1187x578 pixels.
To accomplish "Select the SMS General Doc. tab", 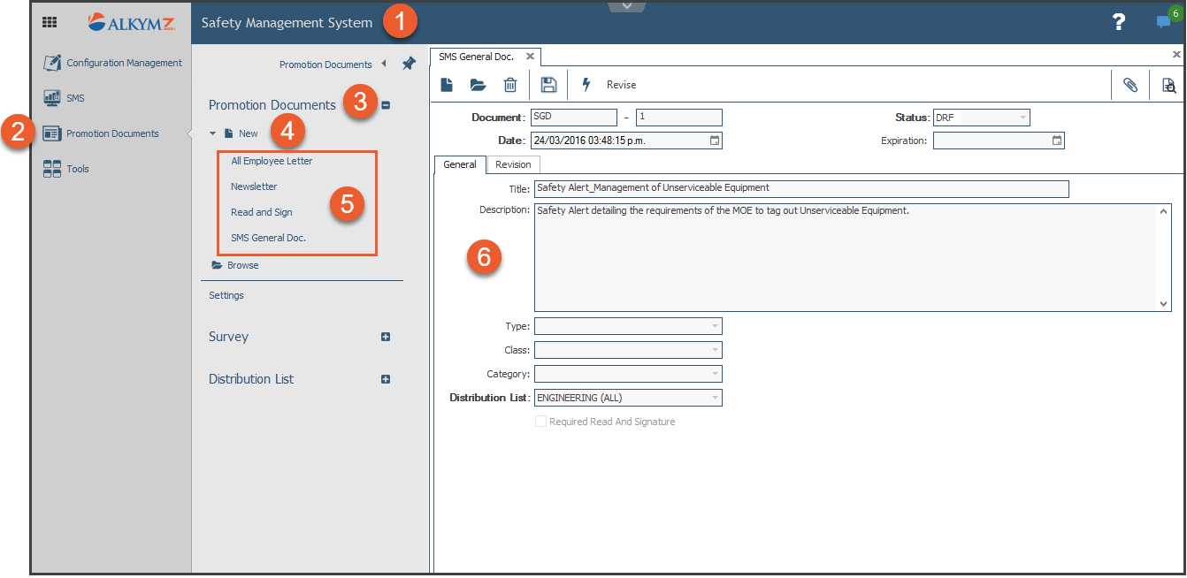I will (476, 57).
